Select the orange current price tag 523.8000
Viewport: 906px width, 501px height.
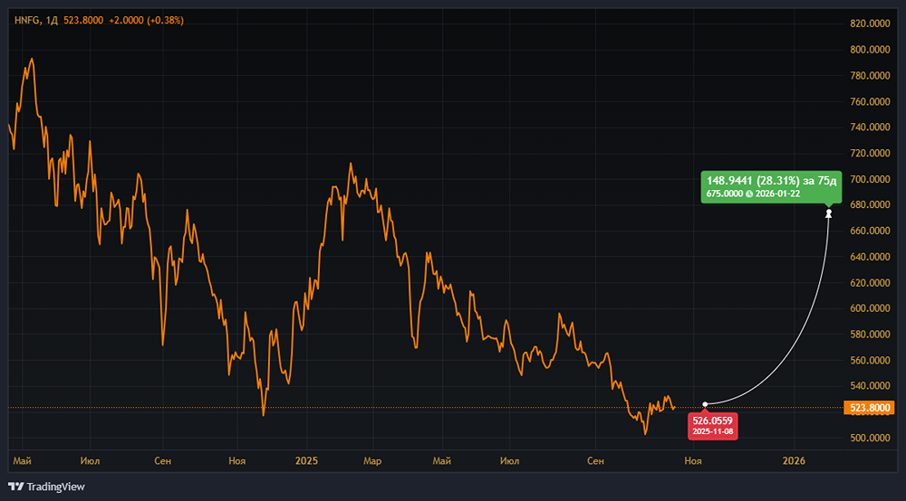(x=869, y=408)
